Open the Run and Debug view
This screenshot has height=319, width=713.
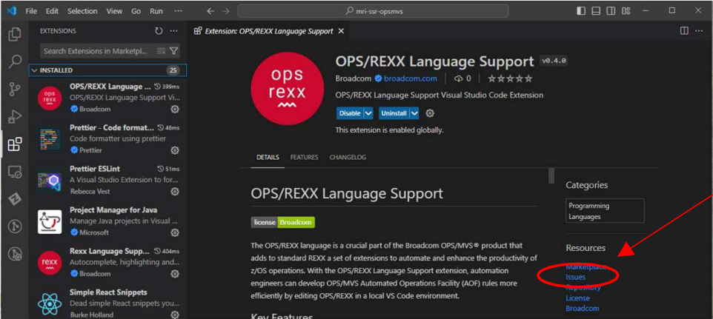click(x=15, y=117)
